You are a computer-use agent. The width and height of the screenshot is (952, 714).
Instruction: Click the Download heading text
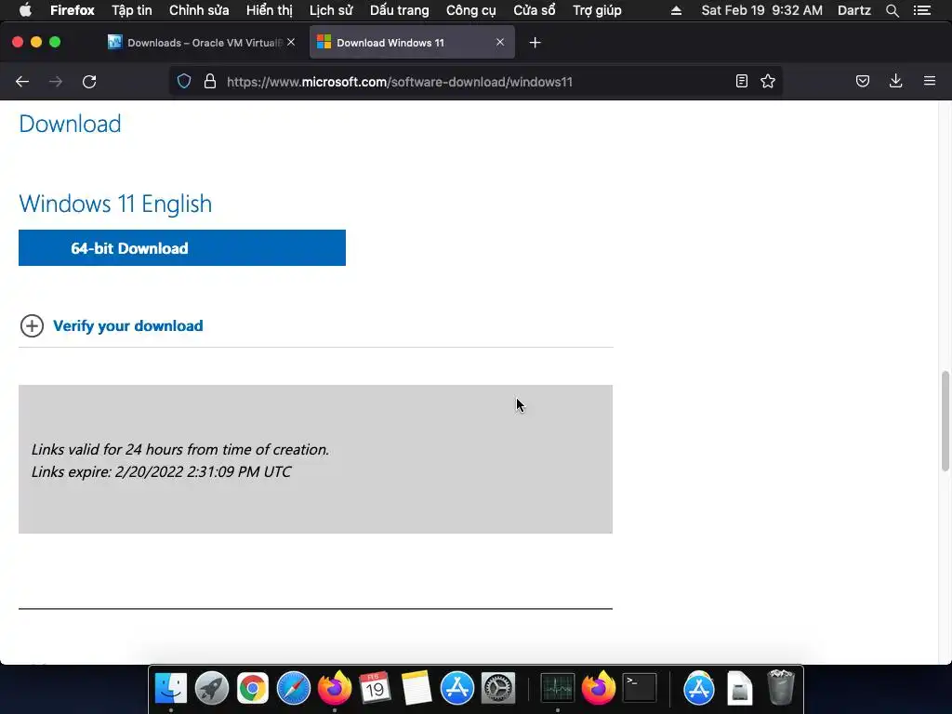(70, 124)
